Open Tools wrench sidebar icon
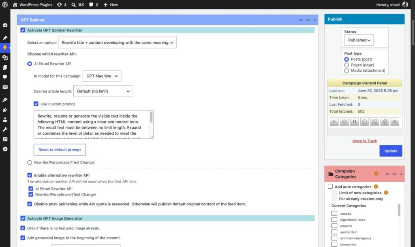Image resolution: width=415 pixels, height=247 pixels. pos(5,129)
